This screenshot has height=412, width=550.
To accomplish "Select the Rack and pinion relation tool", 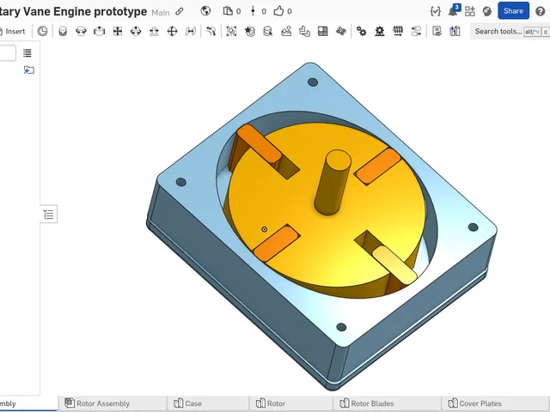I will pos(380,31).
